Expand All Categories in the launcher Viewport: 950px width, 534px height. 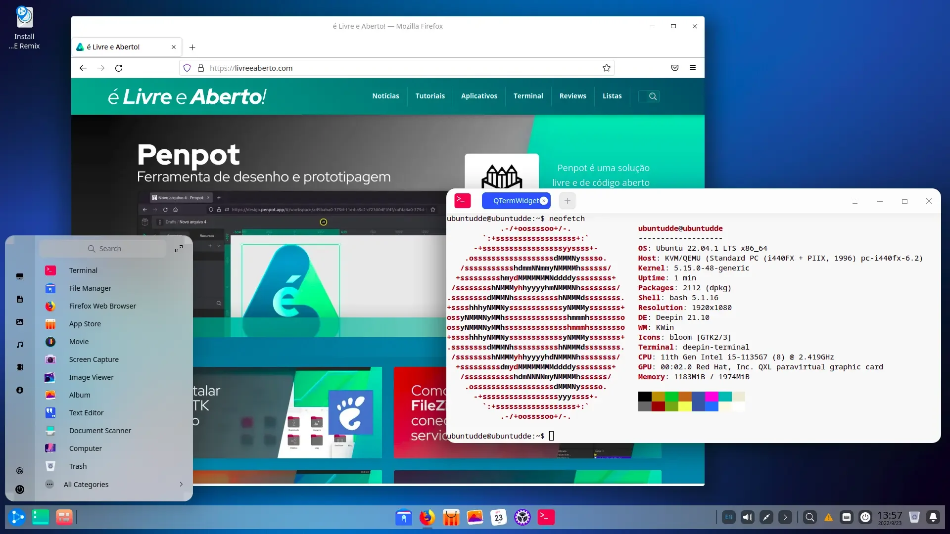[115, 485]
